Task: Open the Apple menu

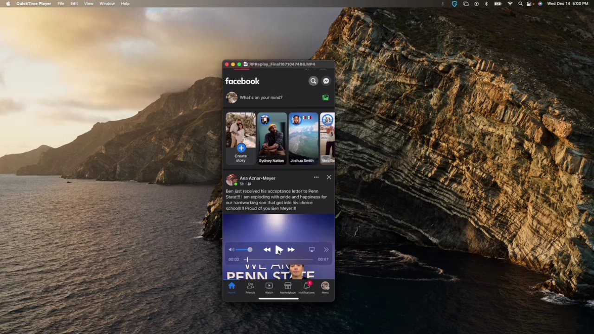Action: [x=8, y=4]
